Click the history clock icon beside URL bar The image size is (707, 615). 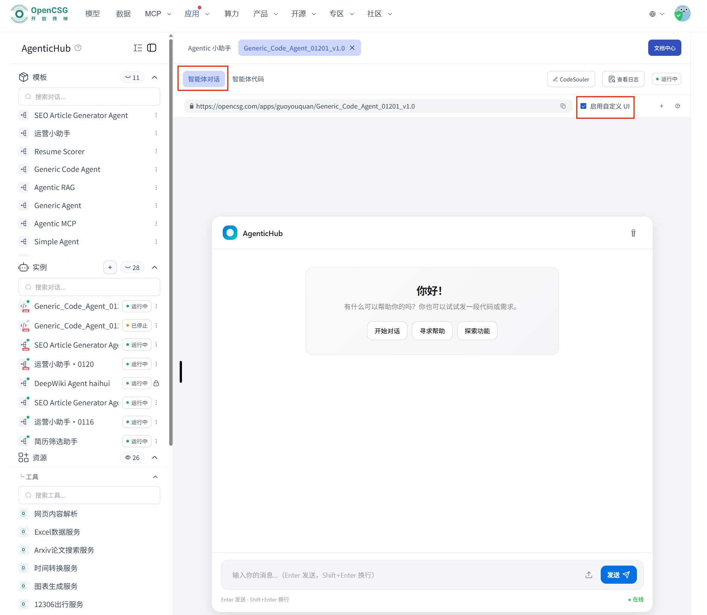(x=678, y=106)
